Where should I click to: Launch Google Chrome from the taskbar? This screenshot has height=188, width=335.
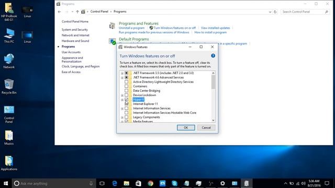click(x=150, y=183)
